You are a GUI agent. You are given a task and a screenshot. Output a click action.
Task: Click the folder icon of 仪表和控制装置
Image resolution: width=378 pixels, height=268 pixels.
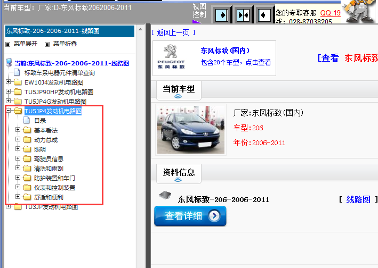pyautogui.click(x=27, y=188)
